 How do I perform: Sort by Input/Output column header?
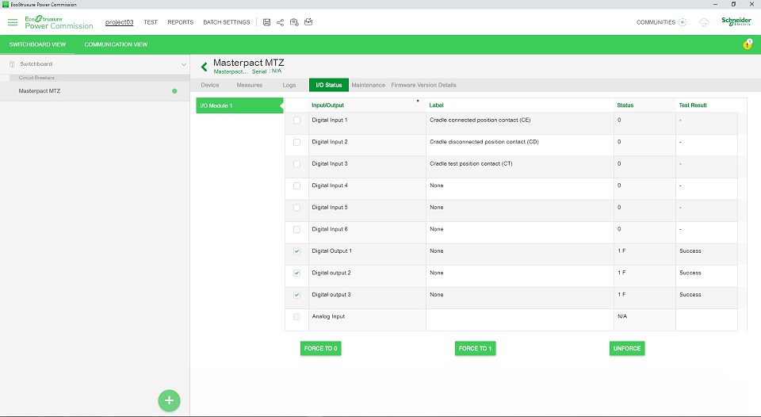click(327, 105)
